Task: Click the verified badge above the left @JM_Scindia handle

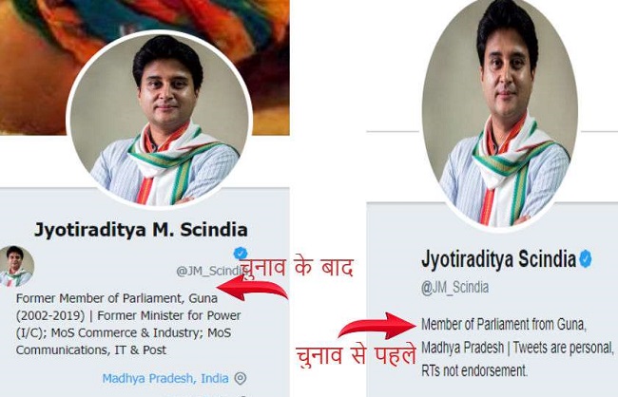Action: pyautogui.click(x=240, y=253)
